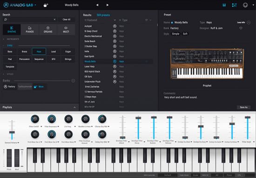Click the Simple style tag

[x=175, y=34]
